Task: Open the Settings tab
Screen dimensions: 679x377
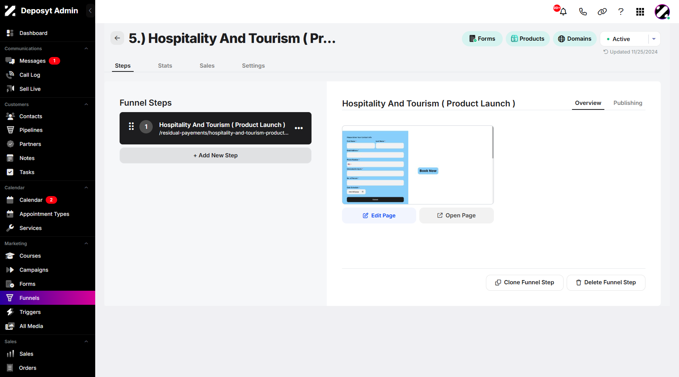Action: pos(253,66)
